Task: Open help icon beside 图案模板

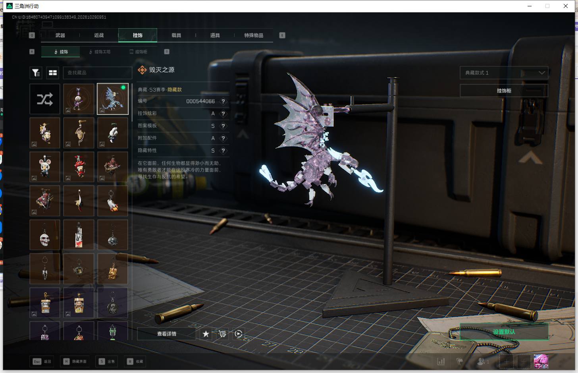Action: tap(223, 126)
